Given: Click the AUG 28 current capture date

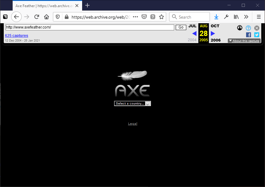Looking at the screenshot, I should [x=204, y=33].
